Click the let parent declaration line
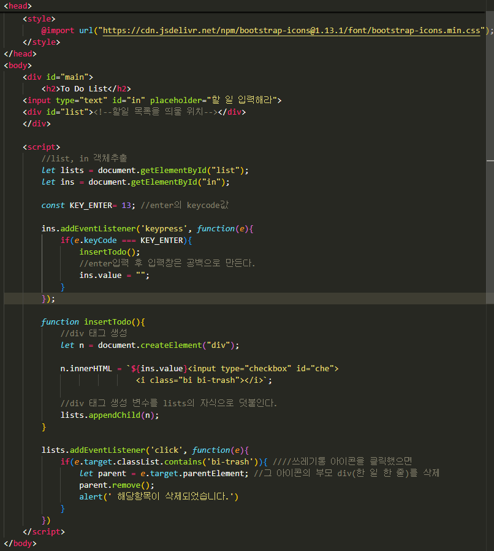Viewport: 494px width, 551px height. (x=259, y=473)
